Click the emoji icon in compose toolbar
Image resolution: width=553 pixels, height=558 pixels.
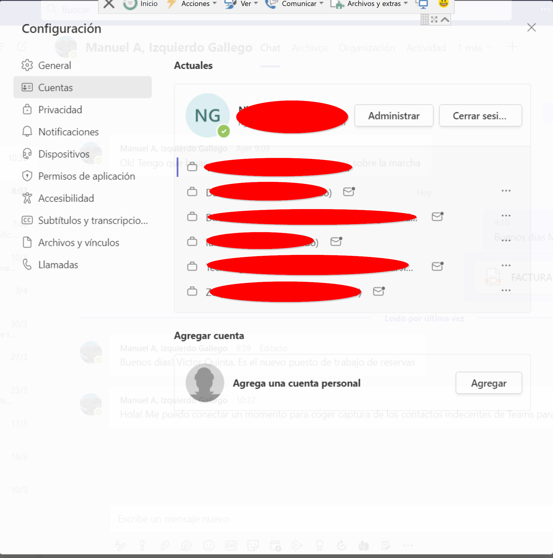[209, 545]
